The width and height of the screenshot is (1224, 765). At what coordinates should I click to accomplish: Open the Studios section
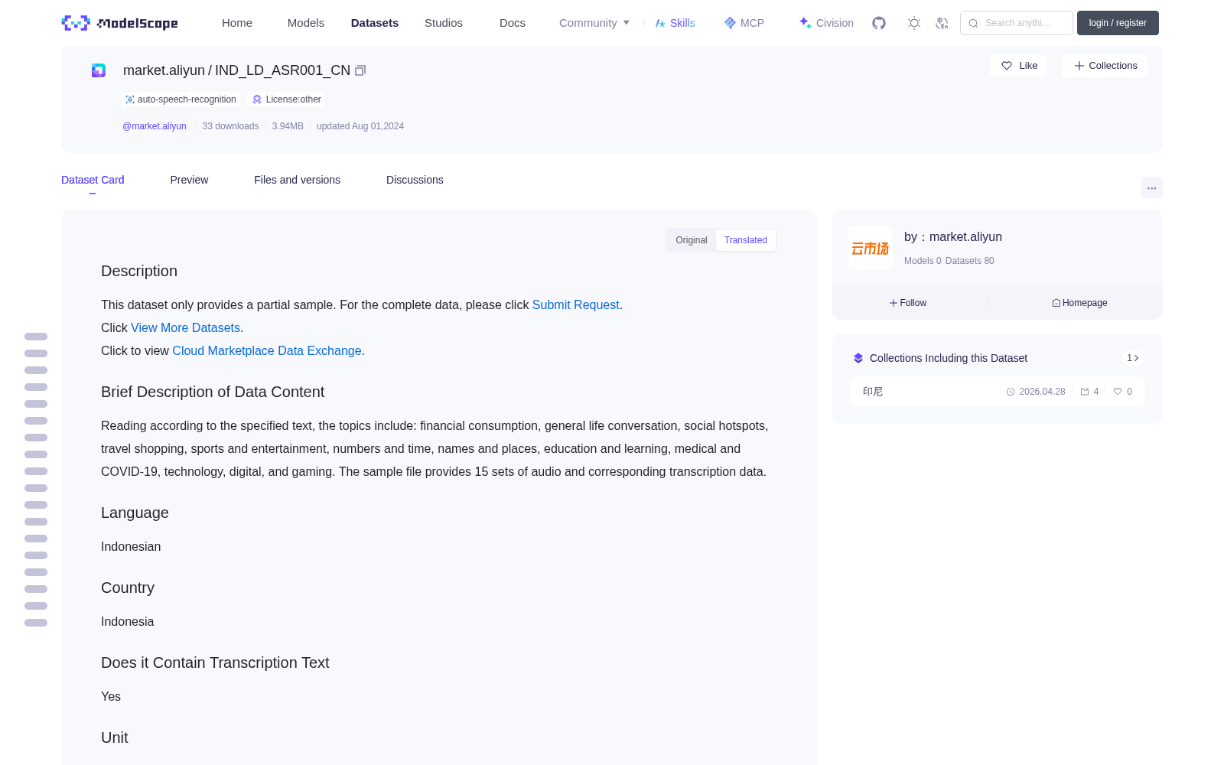click(x=444, y=23)
